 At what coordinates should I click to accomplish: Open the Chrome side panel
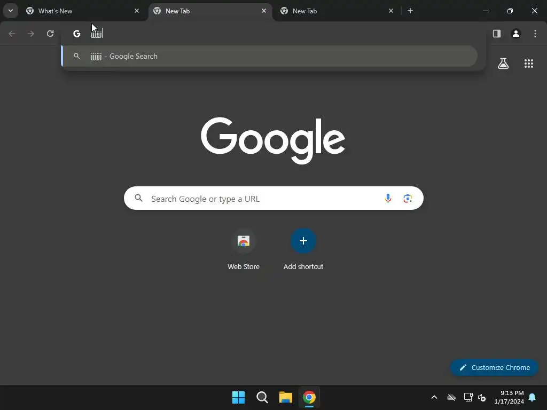(497, 34)
